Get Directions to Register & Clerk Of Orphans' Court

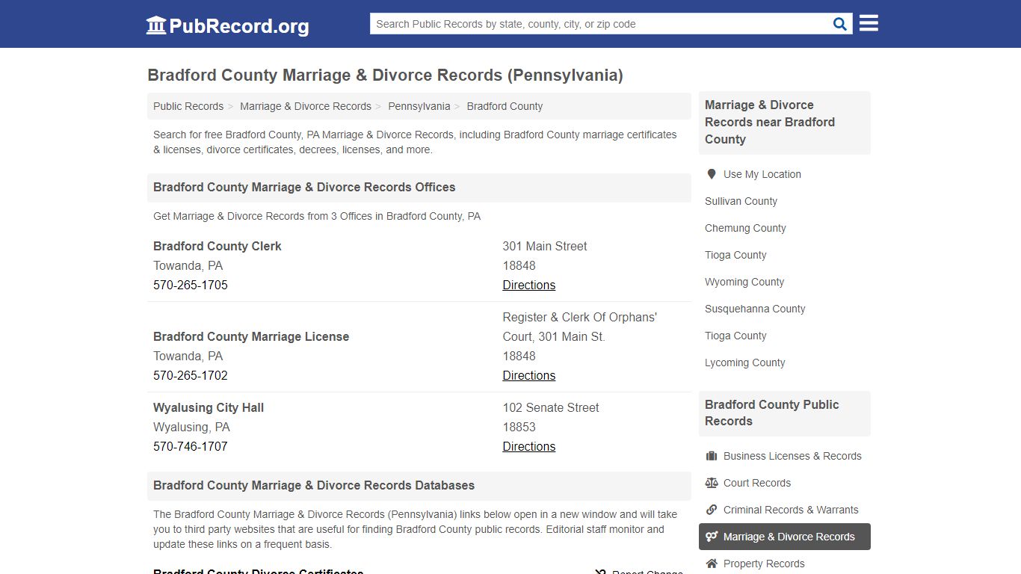point(529,375)
